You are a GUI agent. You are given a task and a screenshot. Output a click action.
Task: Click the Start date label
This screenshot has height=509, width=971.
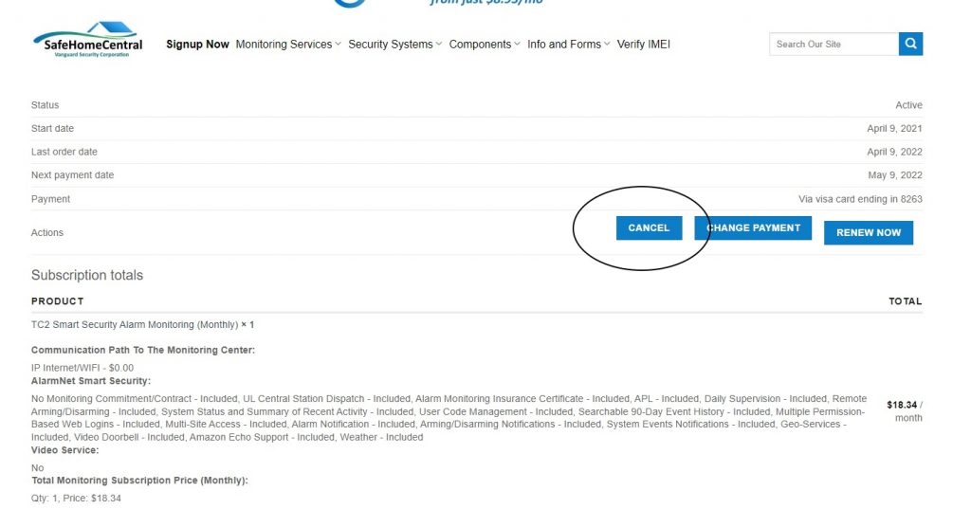coord(53,129)
